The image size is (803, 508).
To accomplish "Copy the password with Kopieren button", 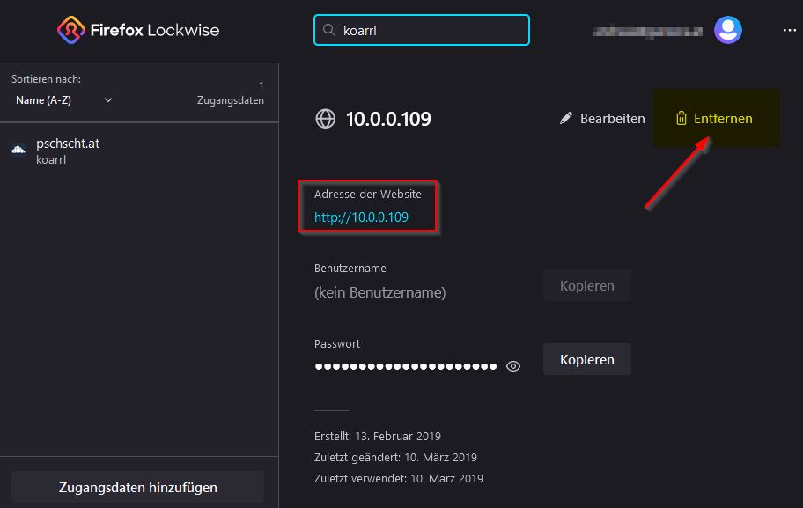I will [x=586, y=359].
